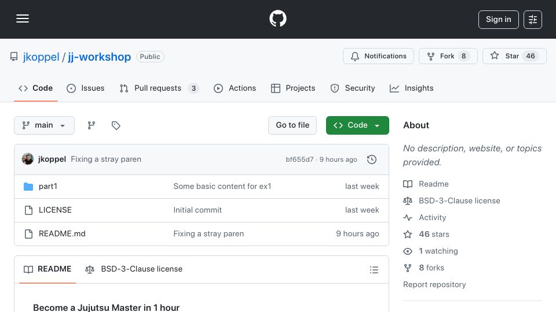The image size is (556, 312).
Task: Open the Insights tab
Action: [x=412, y=88]
